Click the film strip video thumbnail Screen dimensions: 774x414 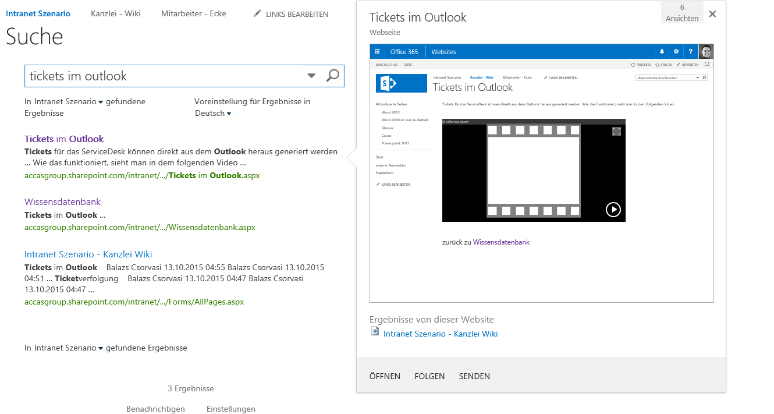click(x=534, y=170)
